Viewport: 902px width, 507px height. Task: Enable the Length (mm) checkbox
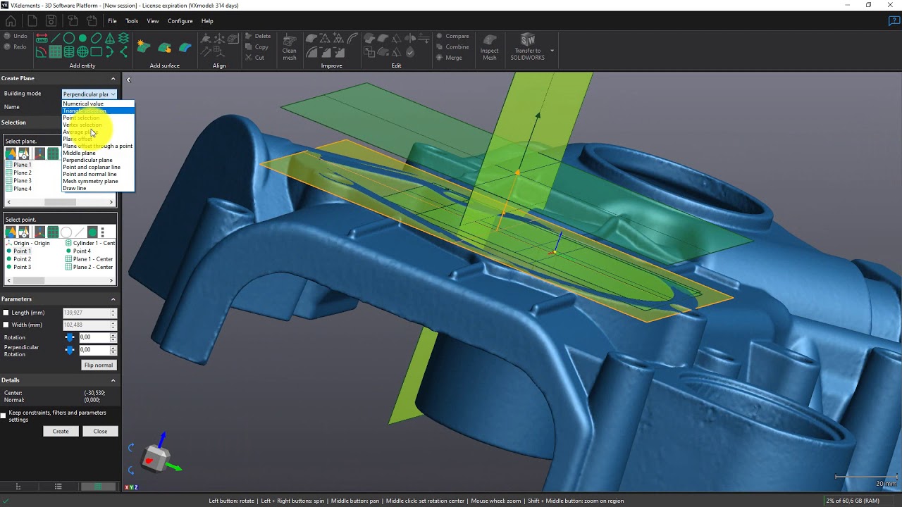pyautogui.click(x=6, y=313)
